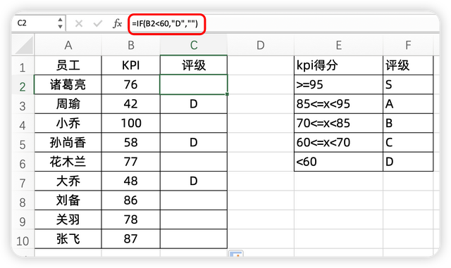Click cell containing 员工
Image resolution: width=451 pixels, height=268 pixels.
[68, 65]
